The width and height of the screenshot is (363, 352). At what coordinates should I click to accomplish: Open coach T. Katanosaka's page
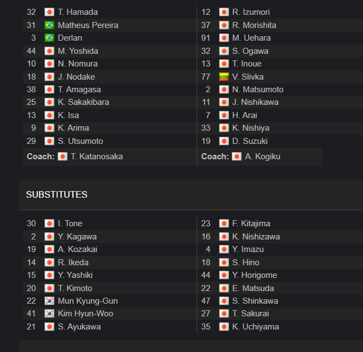(97, 157)
